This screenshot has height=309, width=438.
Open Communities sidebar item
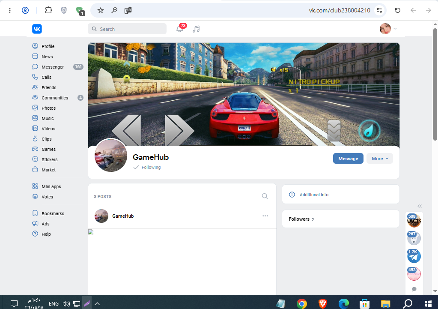click(55, 98)
